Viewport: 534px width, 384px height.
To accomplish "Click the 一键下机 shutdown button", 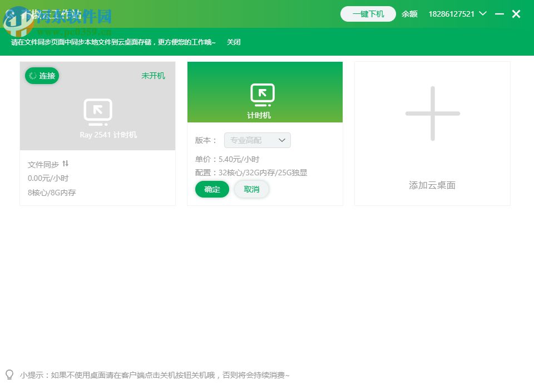I will click(368, 14).
